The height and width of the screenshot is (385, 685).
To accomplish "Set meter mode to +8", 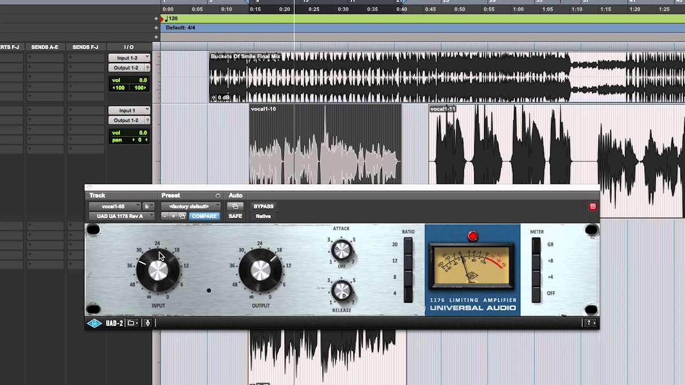I will pos(536,261).
